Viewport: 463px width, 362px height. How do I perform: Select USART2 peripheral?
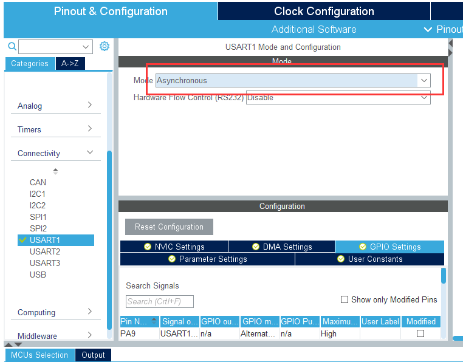(x=45, y=251)
